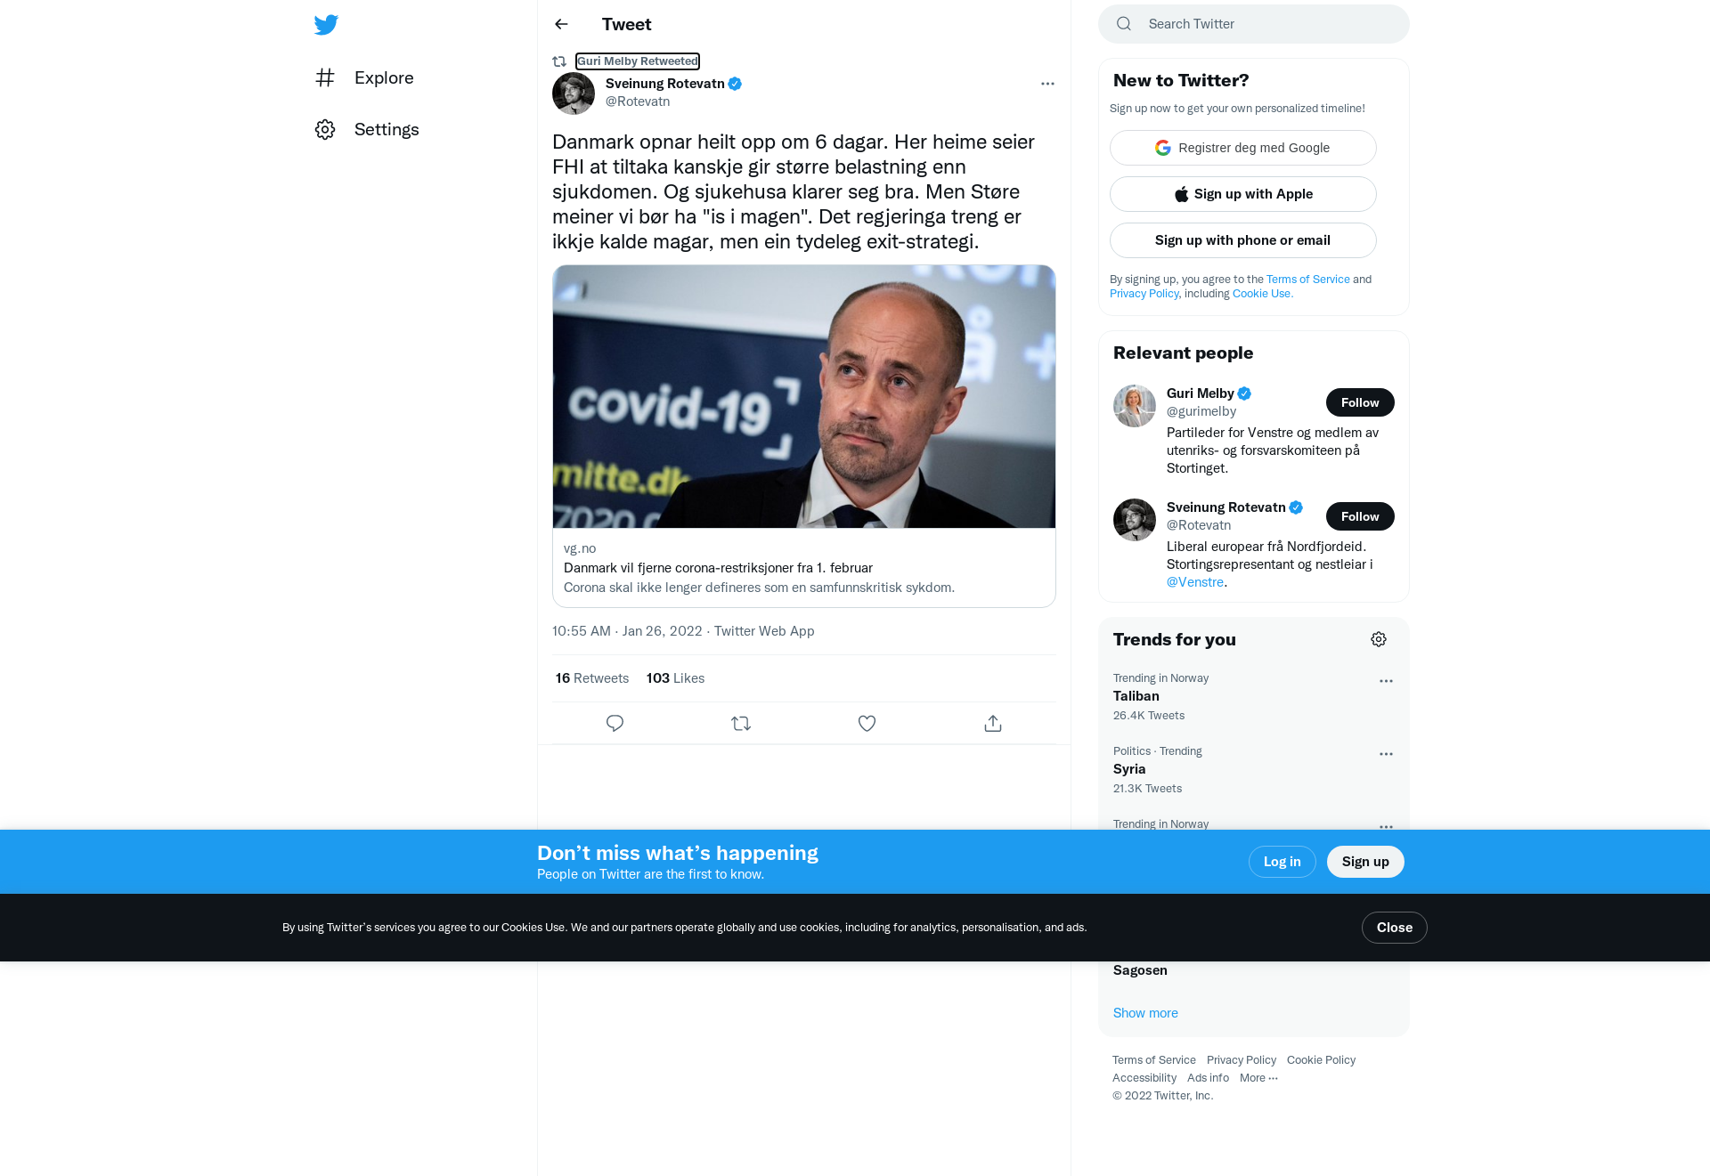The width and height of the screenshot is (1710, 1176).
Task: Open the Settings menu item
Action: point(367,129)
